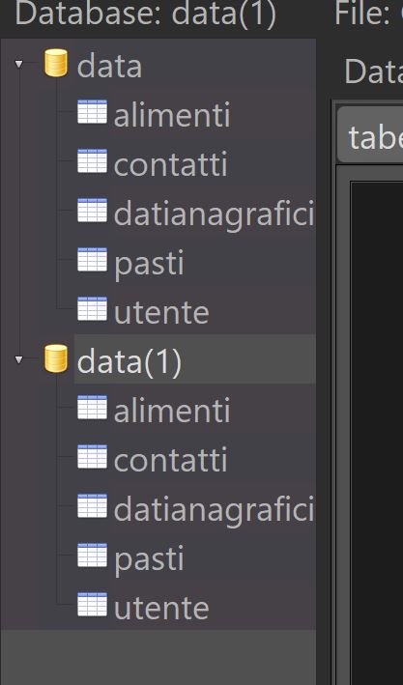Click table icon of utente under data(1)
This screenshot has height=685, width=403.
coord(92,605)
